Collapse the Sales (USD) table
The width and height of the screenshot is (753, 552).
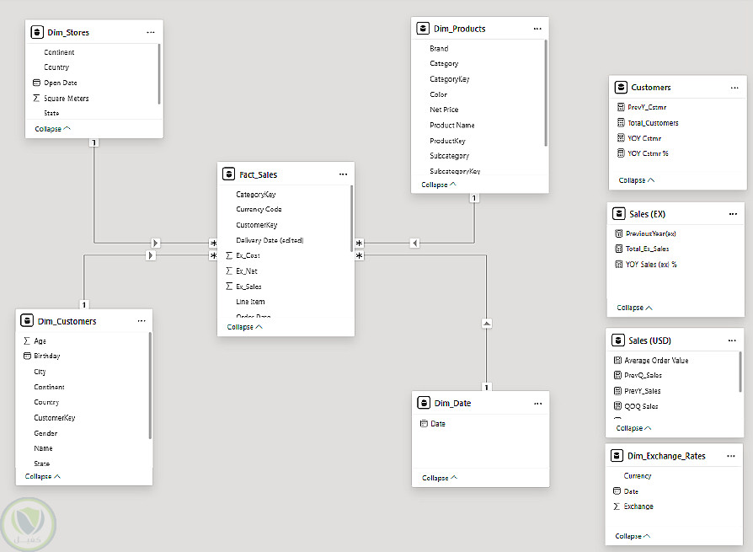[x=634, y=428]
